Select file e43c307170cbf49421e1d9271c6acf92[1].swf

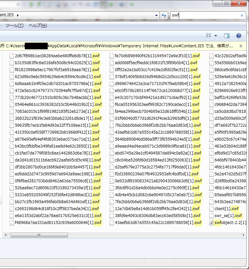coord(155,98)
